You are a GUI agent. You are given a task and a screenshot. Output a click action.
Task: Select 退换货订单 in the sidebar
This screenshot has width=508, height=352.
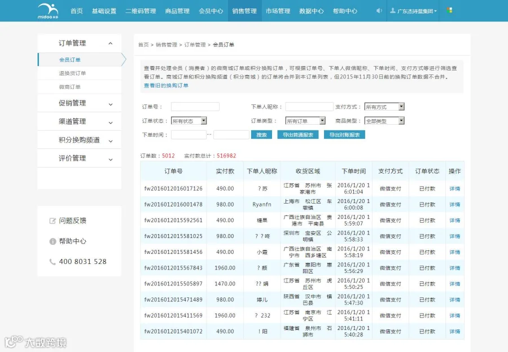(72, 73)
